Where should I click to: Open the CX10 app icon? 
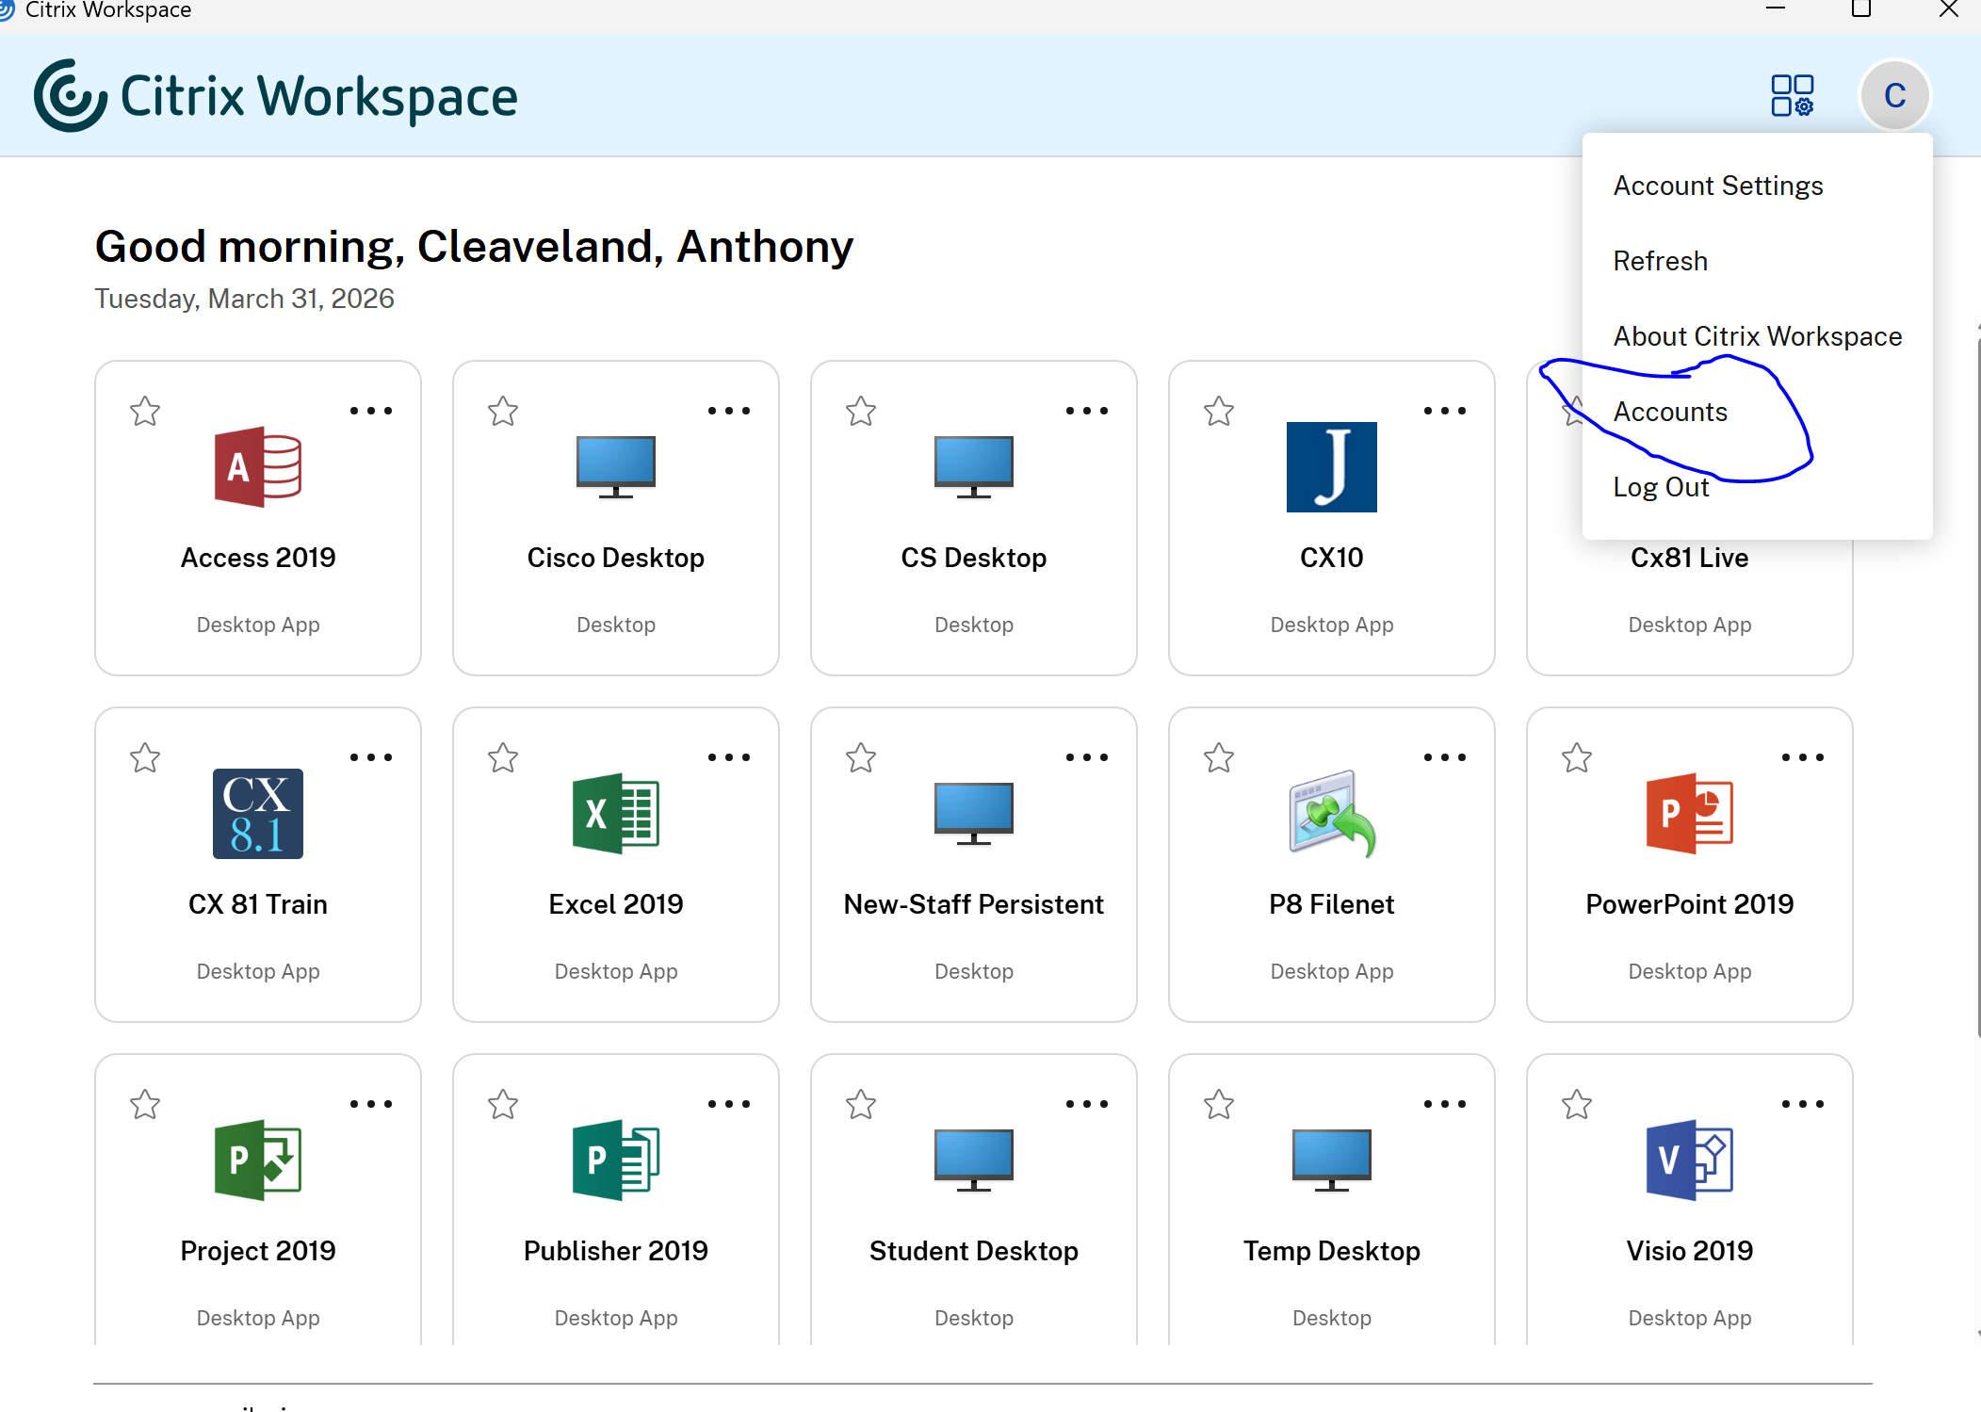coord(1331,466)
